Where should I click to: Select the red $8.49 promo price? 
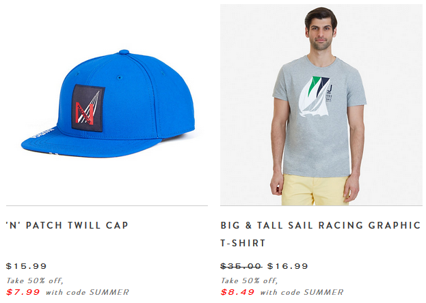click(237, 292)
